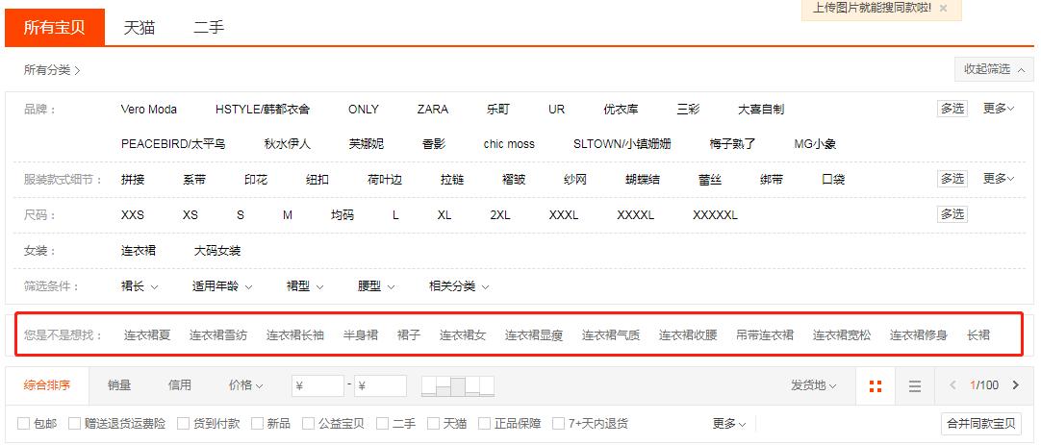Expand the 裙型 dropdown

[305, 286]
